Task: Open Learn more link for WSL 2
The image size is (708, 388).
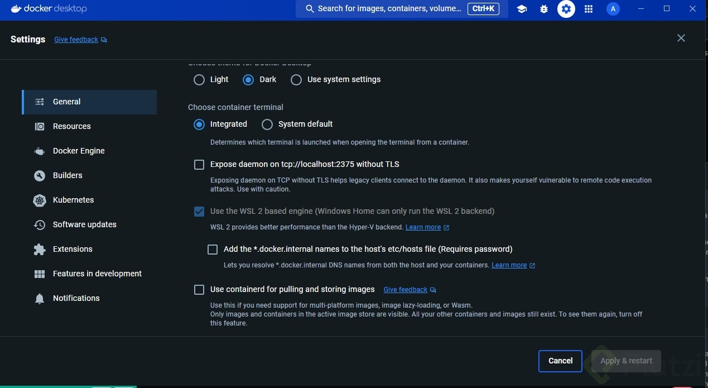Action: [427, 227]
